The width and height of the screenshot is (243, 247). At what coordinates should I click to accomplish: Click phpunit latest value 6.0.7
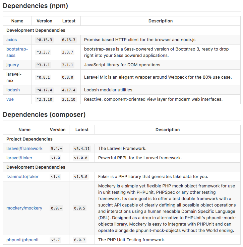(x=79, y=240)
